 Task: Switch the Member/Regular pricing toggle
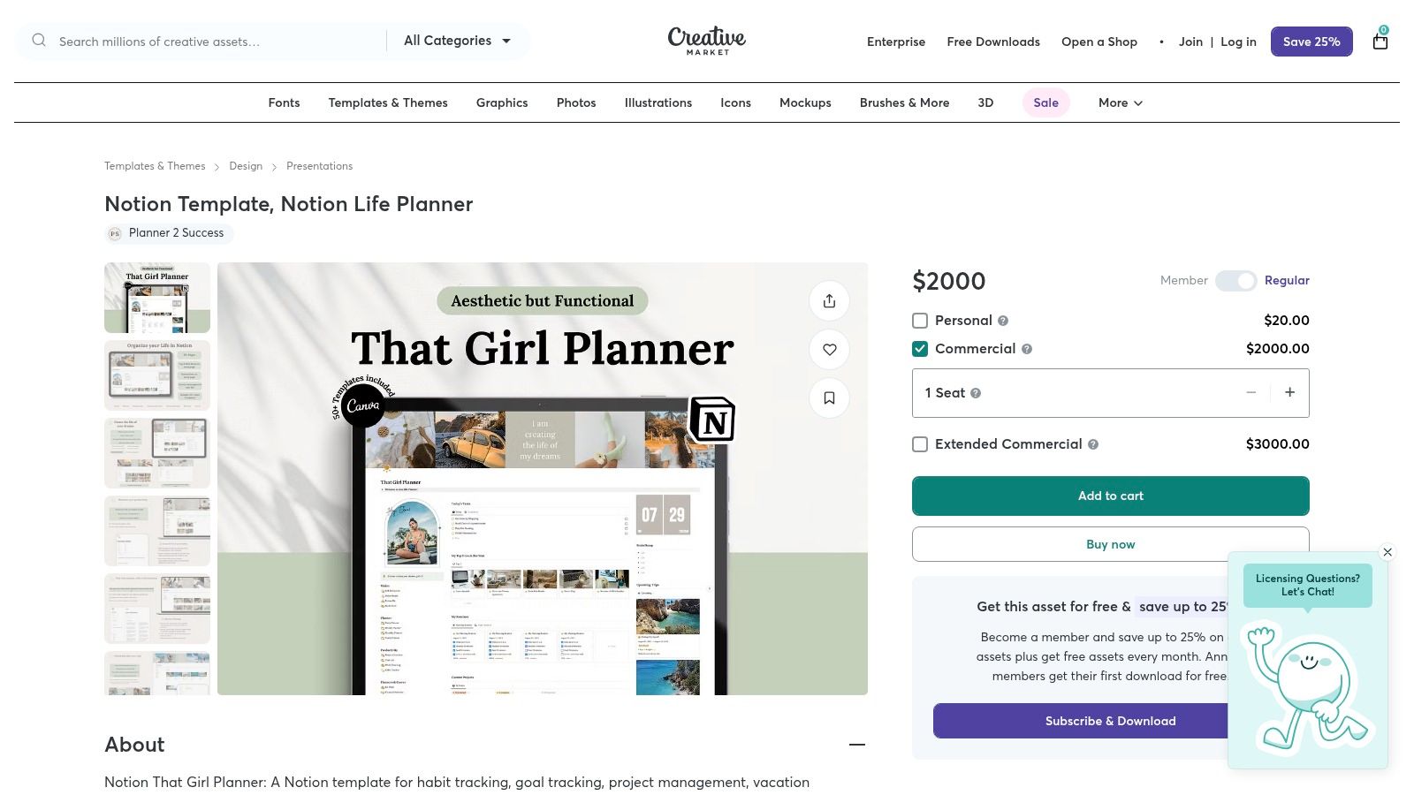[x=1235, y=281]
